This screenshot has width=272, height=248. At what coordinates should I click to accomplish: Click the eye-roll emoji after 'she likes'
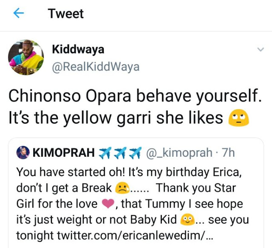[238, 118]
